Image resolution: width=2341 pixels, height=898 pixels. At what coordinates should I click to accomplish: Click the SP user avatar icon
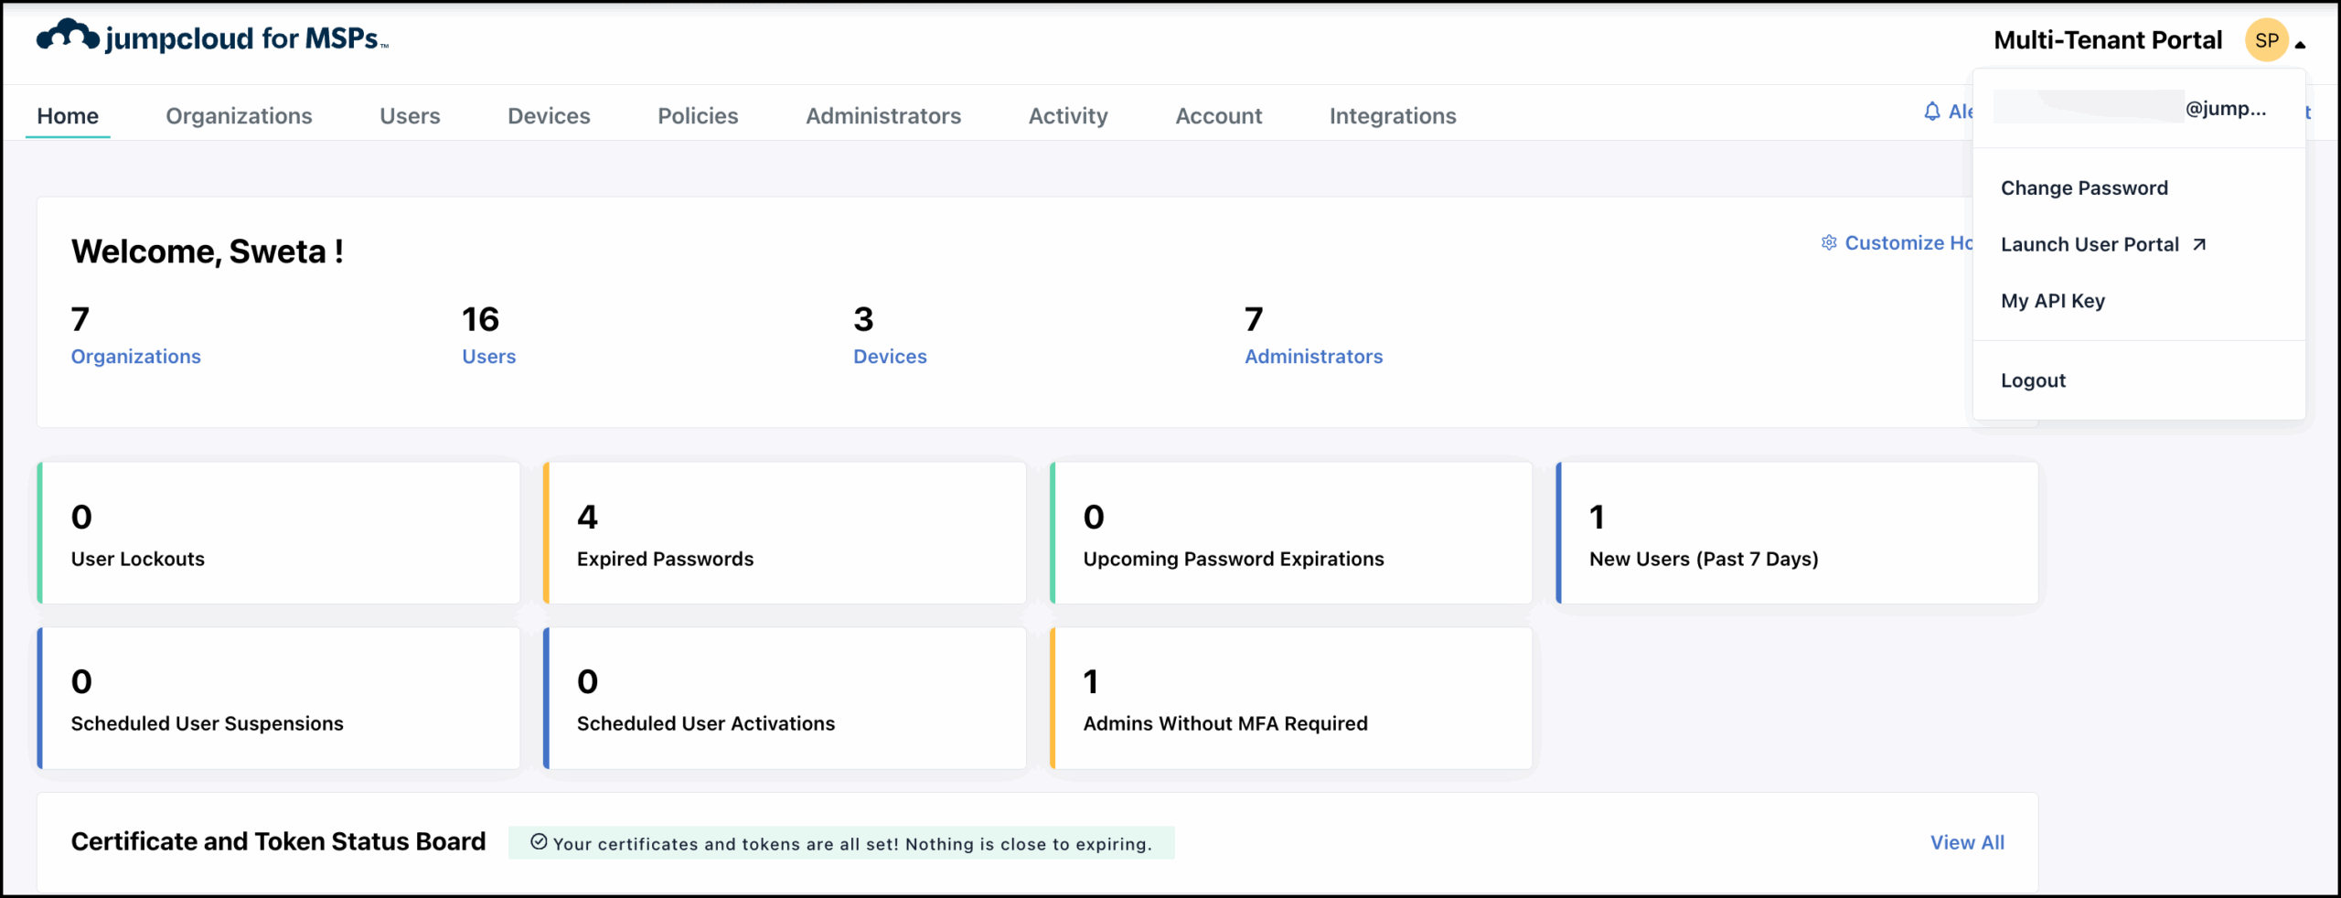click(2266, 40)
